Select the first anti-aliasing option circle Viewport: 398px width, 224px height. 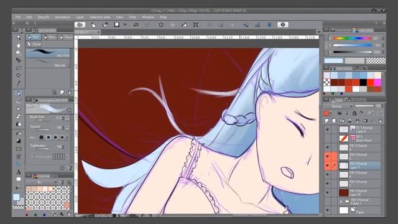coord(42,137)
